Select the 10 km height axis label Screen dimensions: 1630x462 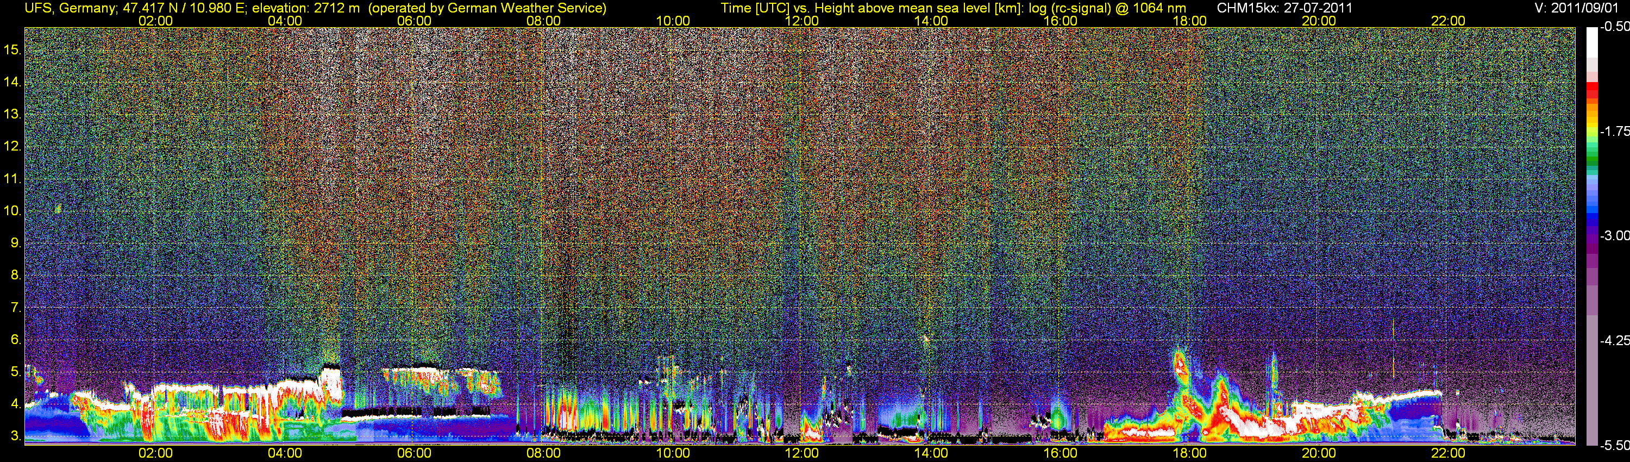pos(12,211)
